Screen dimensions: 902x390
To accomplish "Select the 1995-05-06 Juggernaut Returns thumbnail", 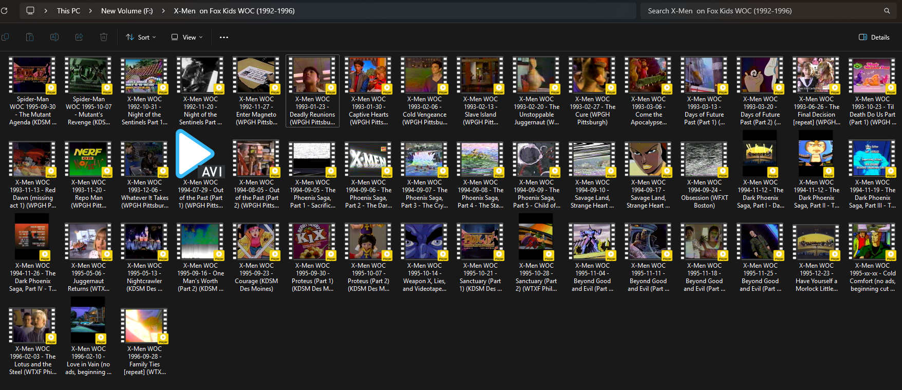I will pos(88,242).
